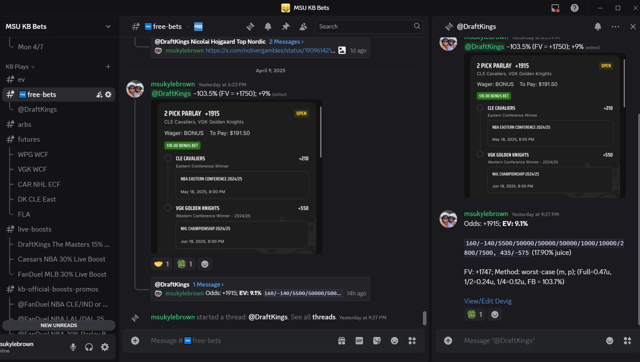Select the arbs channel
Screen dimensions: 640x362
click(59, 124)
